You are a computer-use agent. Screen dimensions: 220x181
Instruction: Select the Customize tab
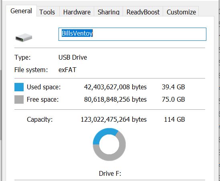[x=181, y=12]
